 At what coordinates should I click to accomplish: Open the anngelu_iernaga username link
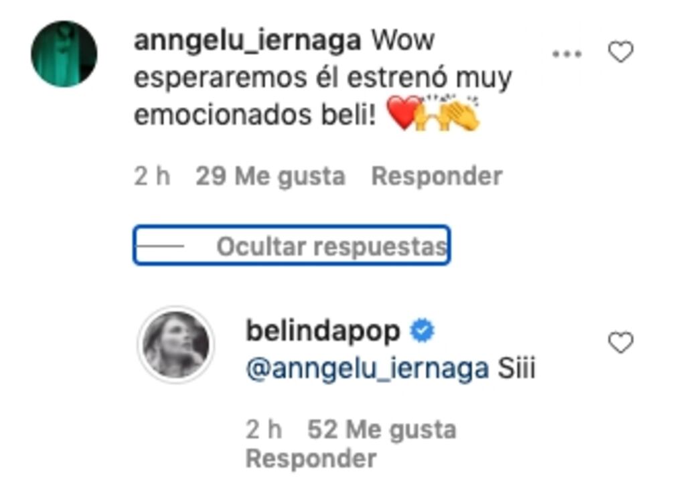pyautogui.click(x=247, y=40)
